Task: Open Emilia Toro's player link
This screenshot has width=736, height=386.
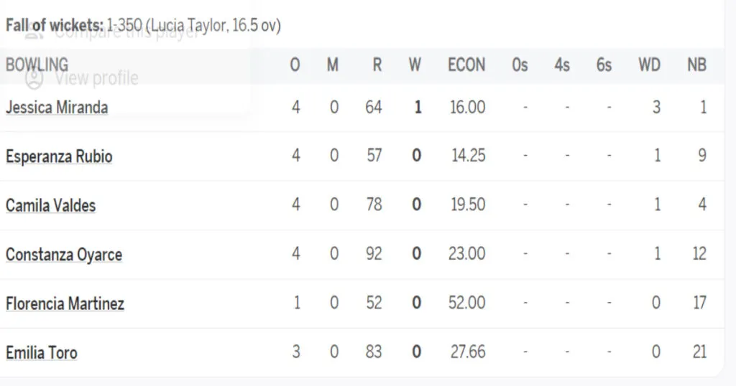Action: (x=41, y=352)
